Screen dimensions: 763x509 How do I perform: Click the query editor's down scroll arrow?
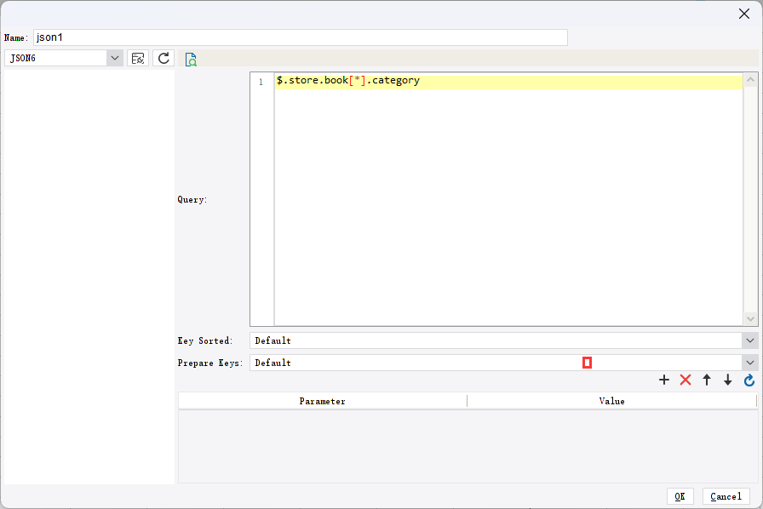750,320
